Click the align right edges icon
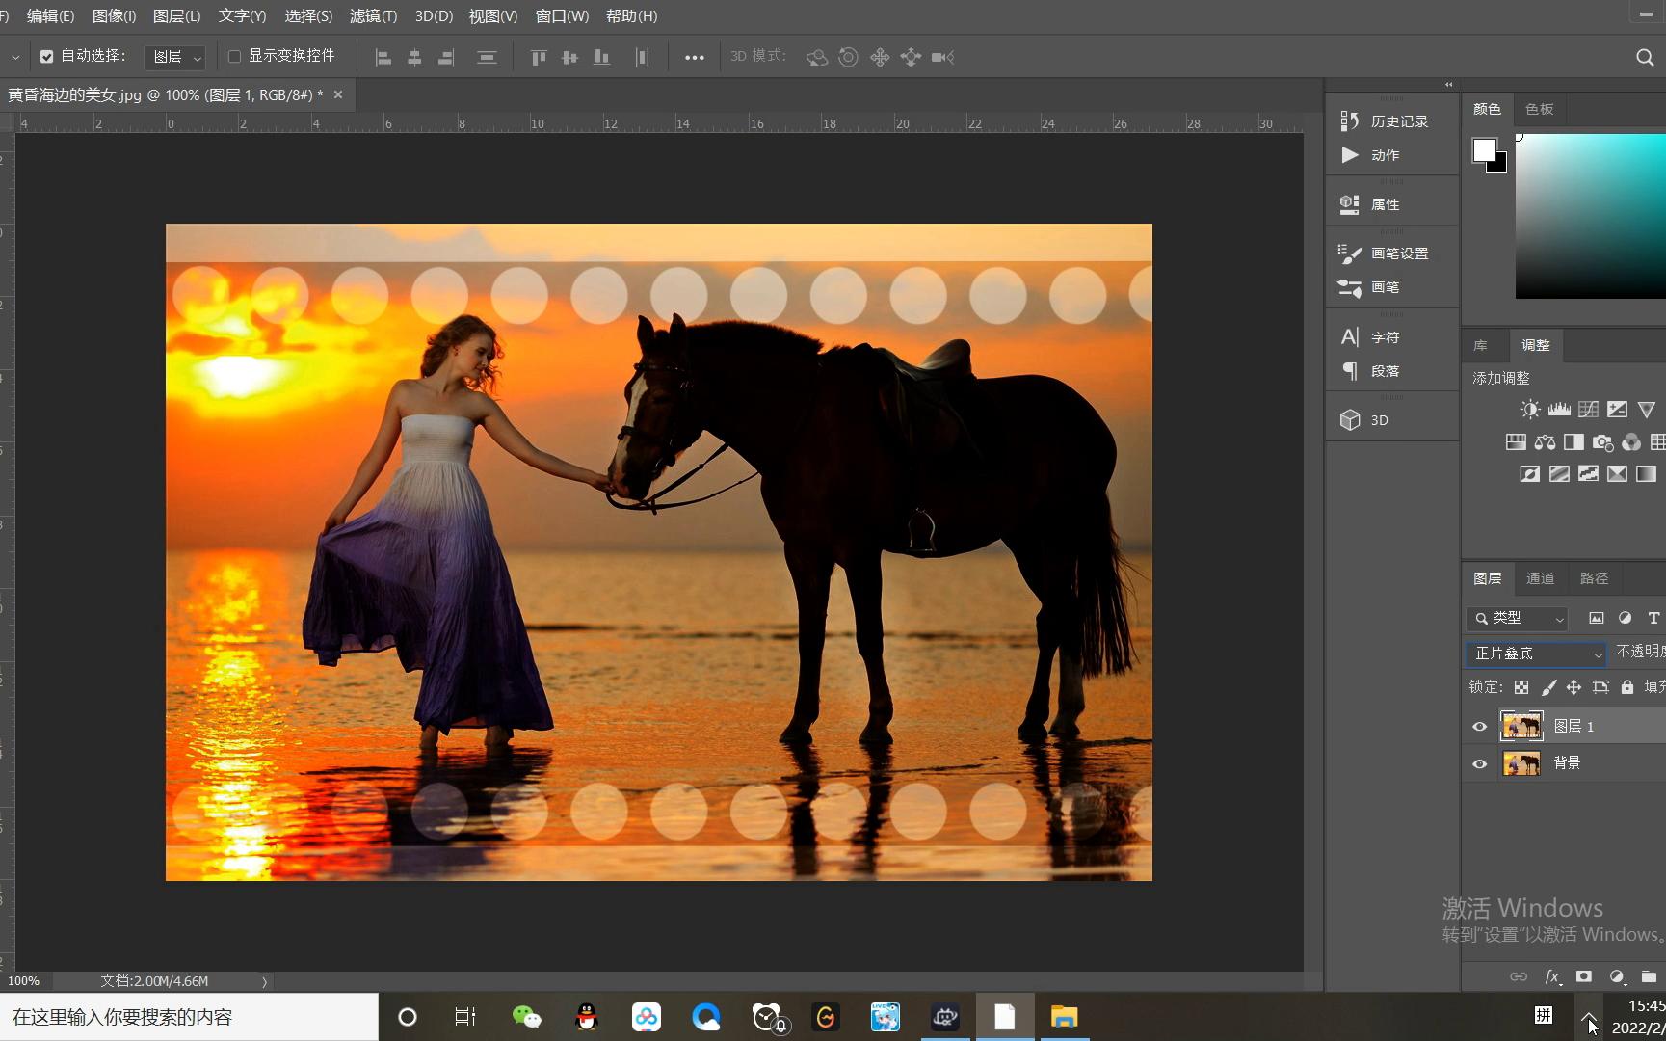 point(446,58)
